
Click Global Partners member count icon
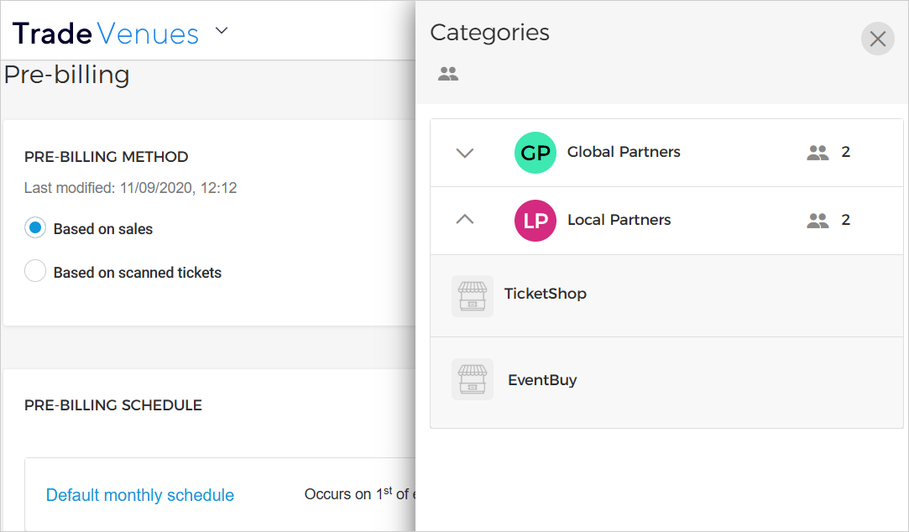pyautogui.click(x=818, y=153)
